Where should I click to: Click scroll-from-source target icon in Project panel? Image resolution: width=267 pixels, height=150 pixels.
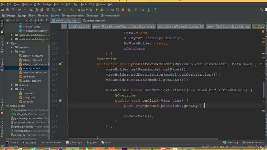coord(31,20)
